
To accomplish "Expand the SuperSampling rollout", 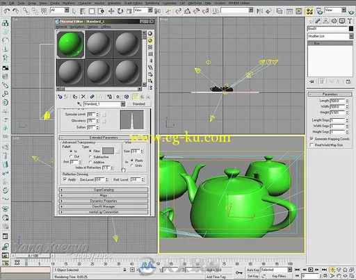I will pyautogui.click(x=104, y=190).
